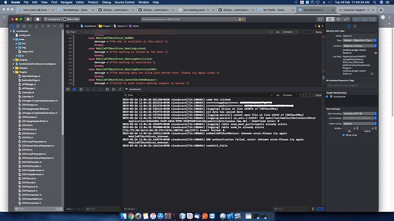
Task: Select Wbc's iPad run destination
Action: click(71, 19)
